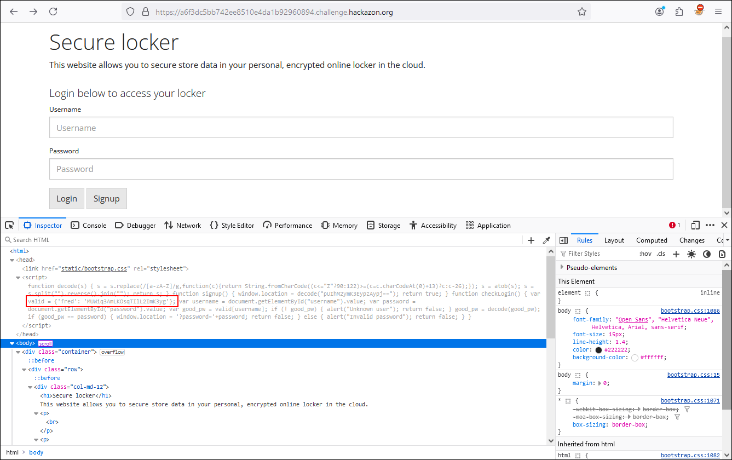Reload the current page
Screen dimensions: 732x460
[x=53, y=12]
